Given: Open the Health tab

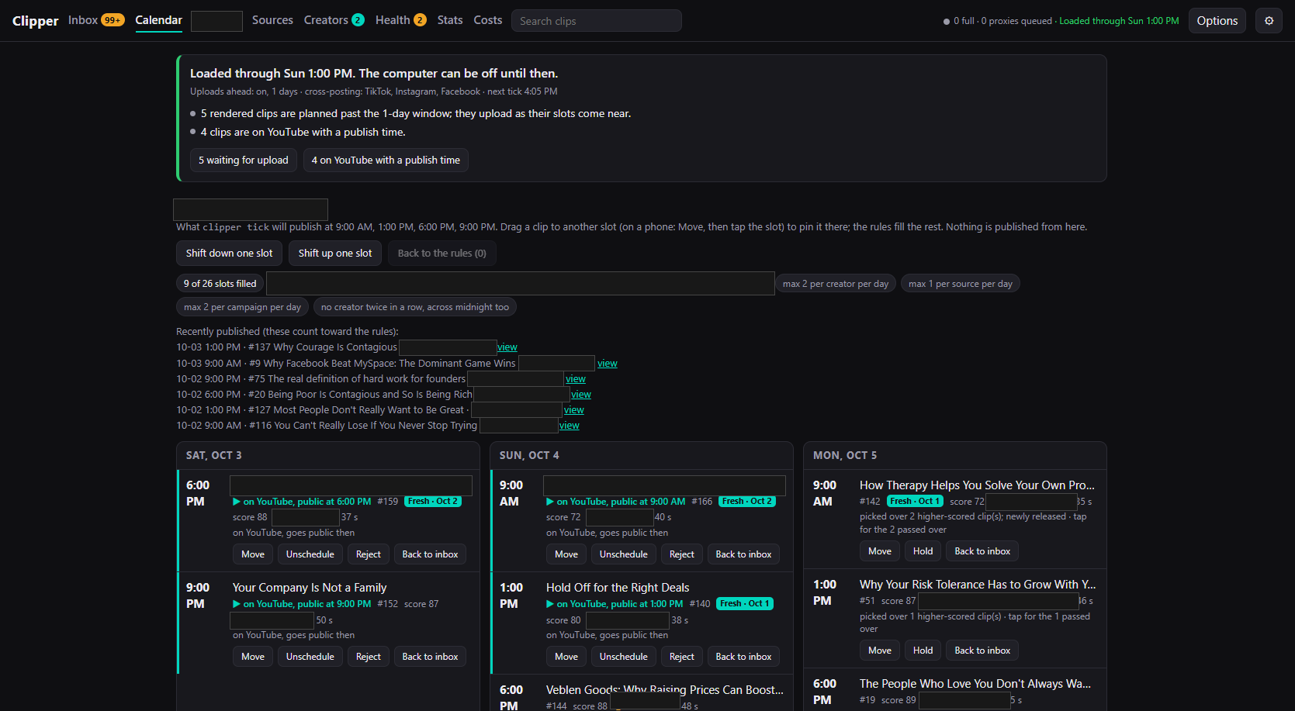Looking at the screenshot, I should 400,20.
